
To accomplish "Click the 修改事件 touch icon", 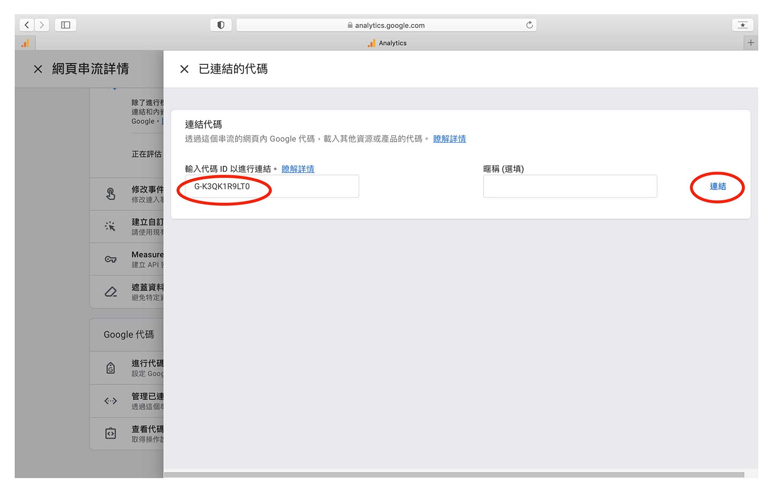I will coord(111,194).
